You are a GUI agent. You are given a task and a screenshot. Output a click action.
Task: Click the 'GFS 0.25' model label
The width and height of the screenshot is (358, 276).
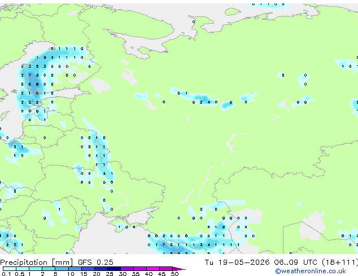click(95, 262)
